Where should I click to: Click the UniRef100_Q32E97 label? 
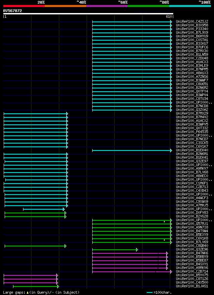point(192,161)
